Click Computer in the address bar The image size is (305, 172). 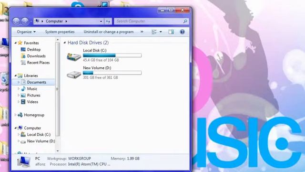coord(54,21)
